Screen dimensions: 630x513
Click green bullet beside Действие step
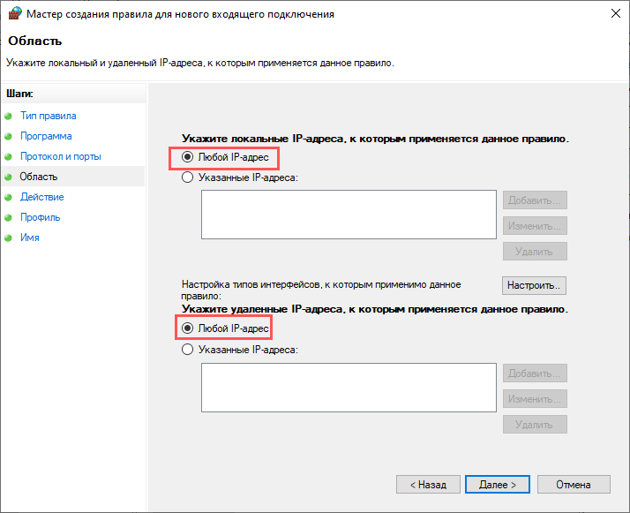point(8,197)
